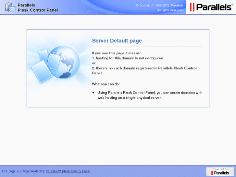Click 'This page is autogenerated by' text
The height and width of the screenshot is (177, 236).
[x=23, y=171]
